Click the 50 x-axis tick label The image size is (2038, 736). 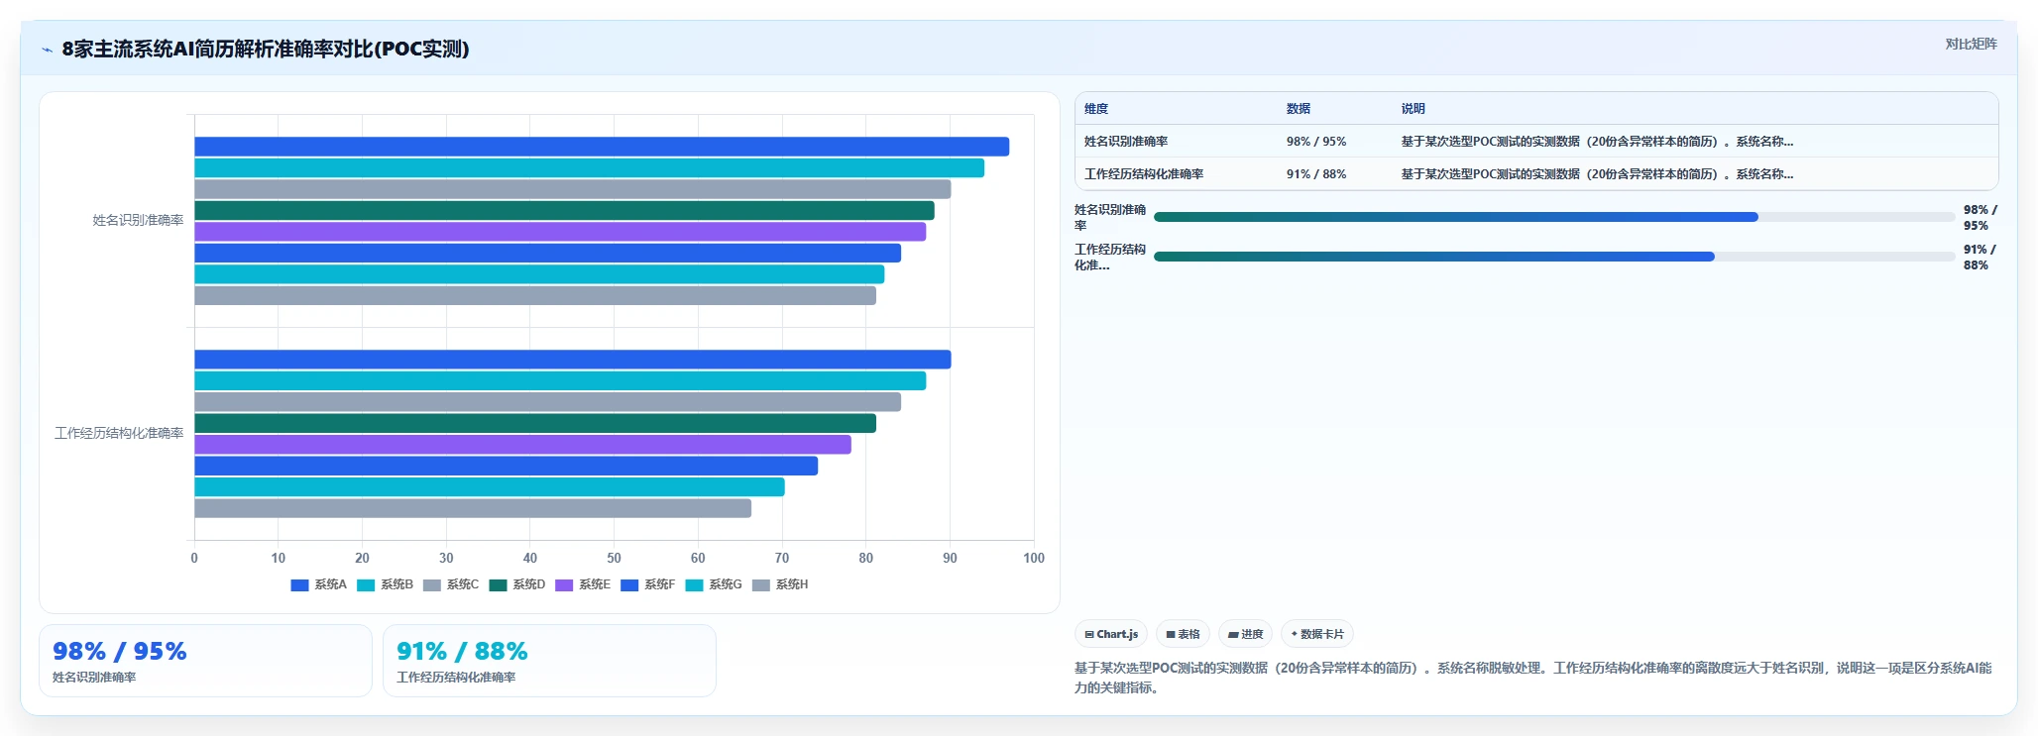[615, 559]
